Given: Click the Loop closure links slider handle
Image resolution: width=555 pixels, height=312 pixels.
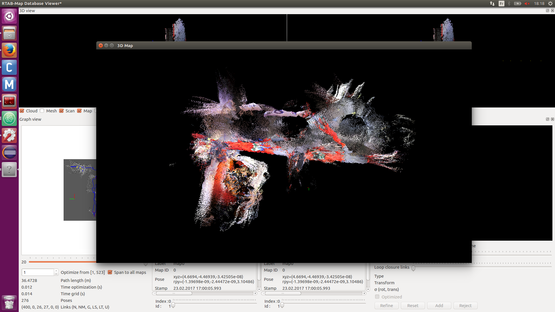Looking at the screenshot, I should coord(413,268).
